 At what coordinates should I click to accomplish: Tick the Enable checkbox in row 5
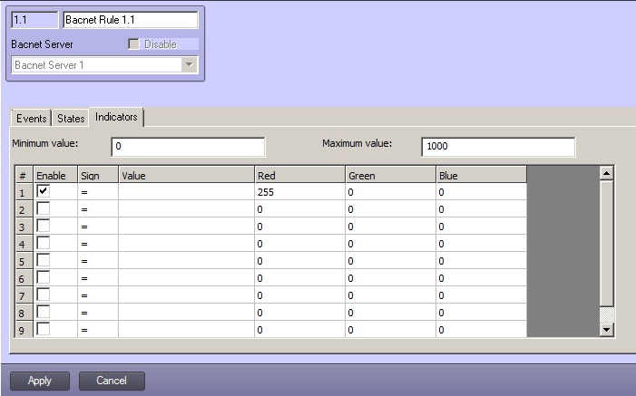tap(43, 261)
